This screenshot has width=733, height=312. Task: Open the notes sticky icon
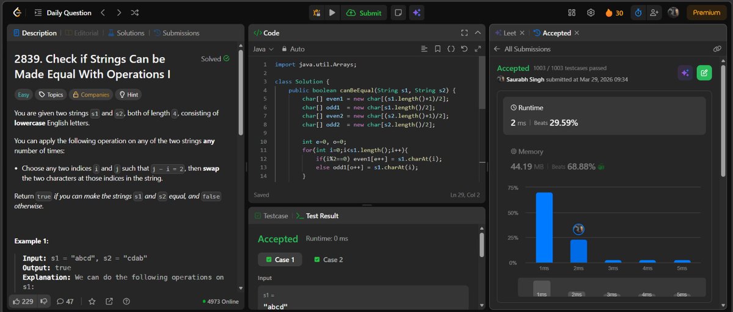[x=398, y=12]
